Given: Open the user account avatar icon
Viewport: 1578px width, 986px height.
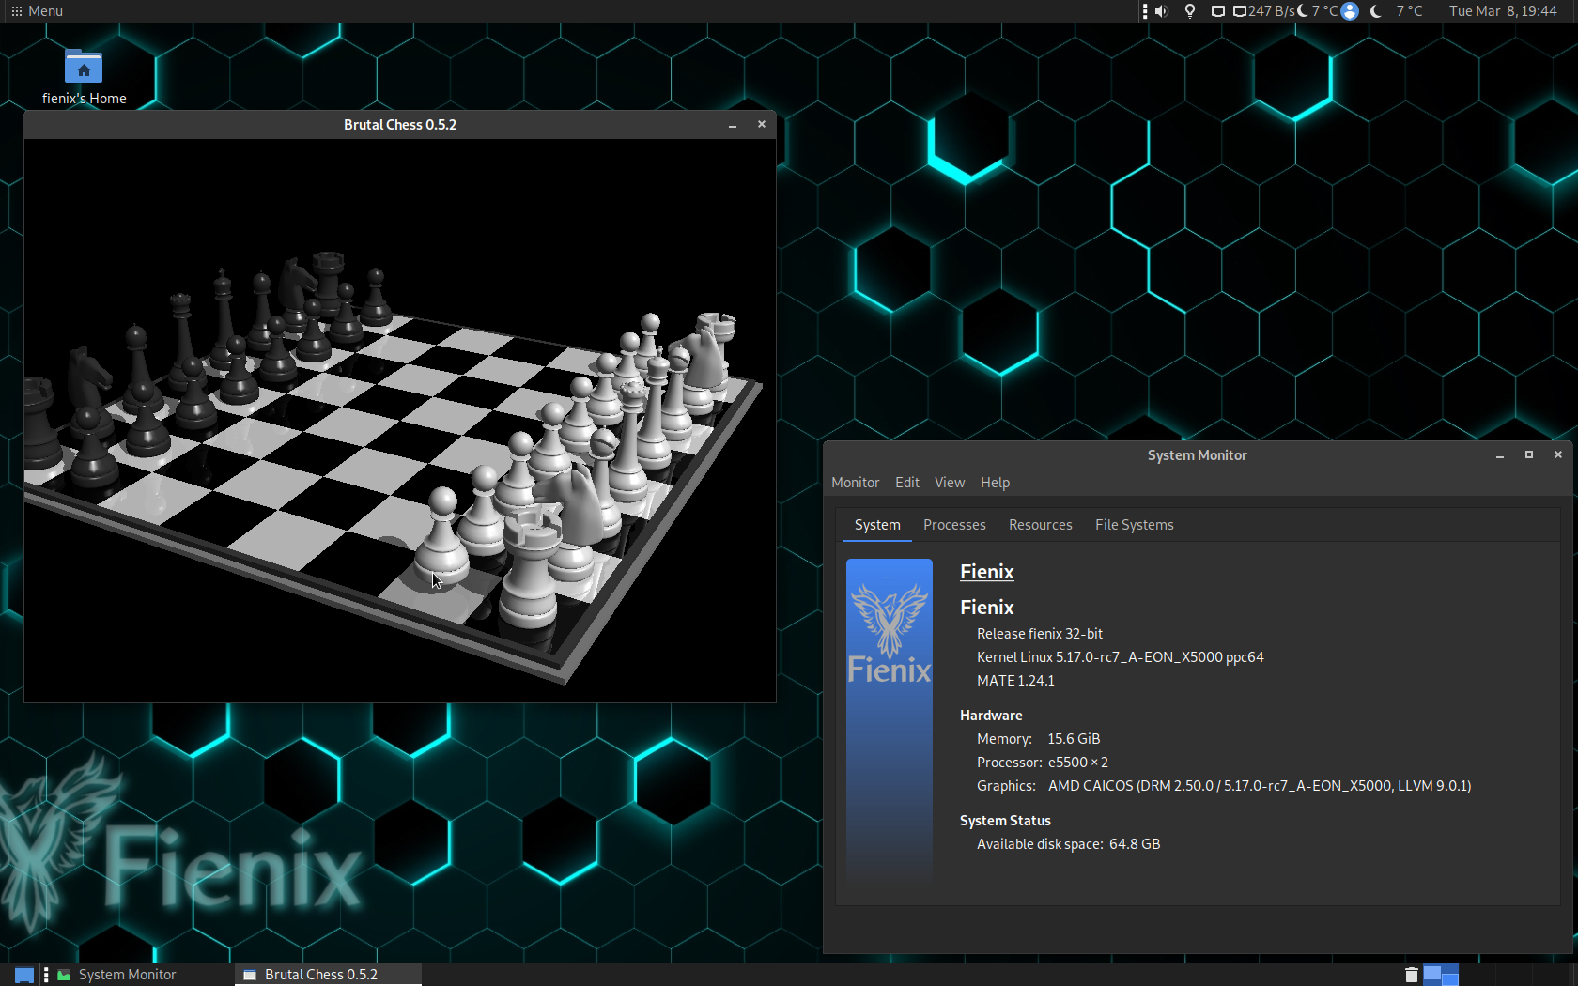Looking at the screenshot, I should point(1350,11).
